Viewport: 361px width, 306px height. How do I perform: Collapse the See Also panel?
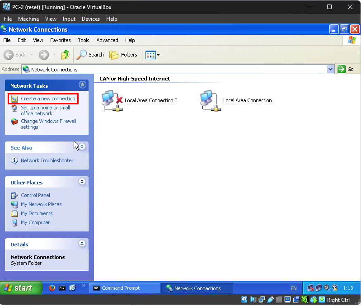(x=82, y=146)
